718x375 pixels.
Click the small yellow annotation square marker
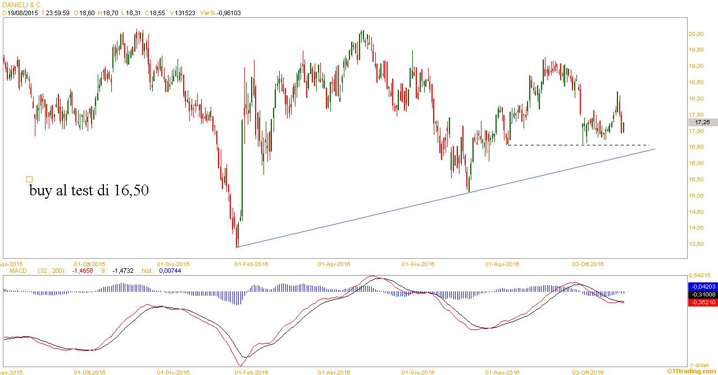tap(29, 180)
